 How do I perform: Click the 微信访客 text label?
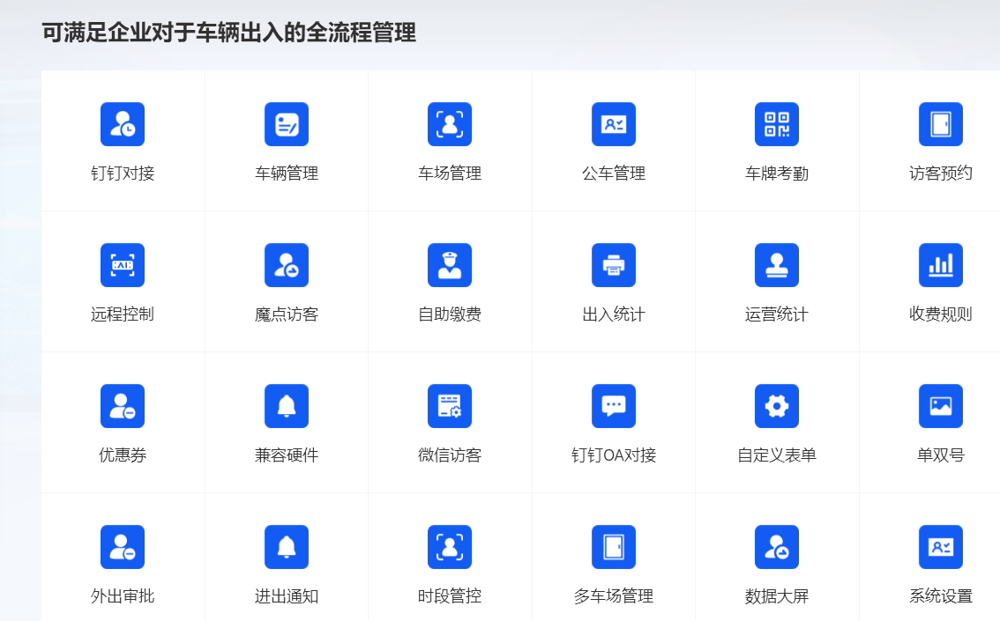tap(450, 455)
